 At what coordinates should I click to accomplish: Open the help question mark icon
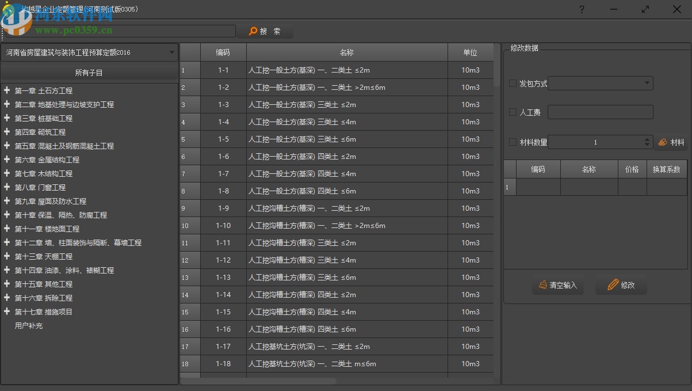click(582, 9)
